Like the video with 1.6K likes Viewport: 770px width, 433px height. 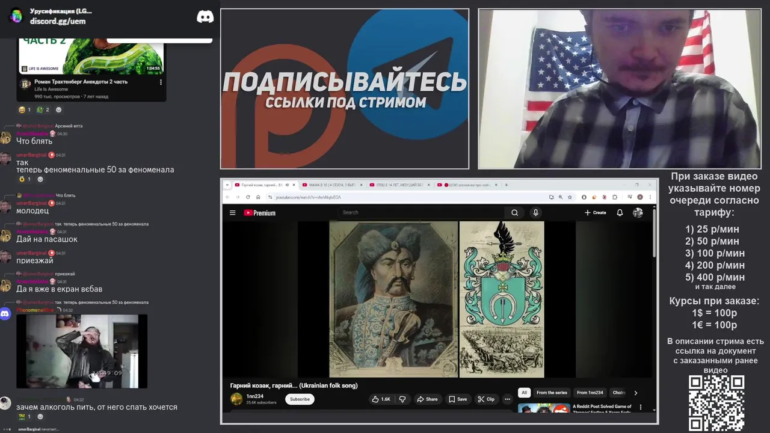[x=381, y=399]
